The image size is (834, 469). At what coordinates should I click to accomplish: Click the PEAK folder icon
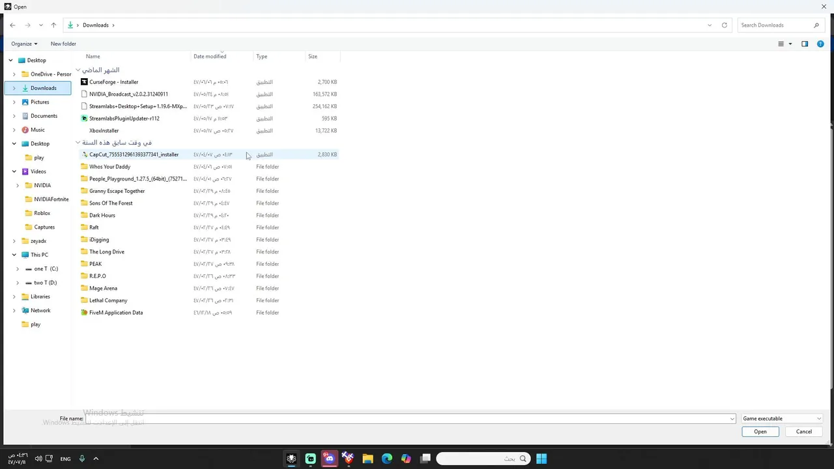[x=84, y=264]
